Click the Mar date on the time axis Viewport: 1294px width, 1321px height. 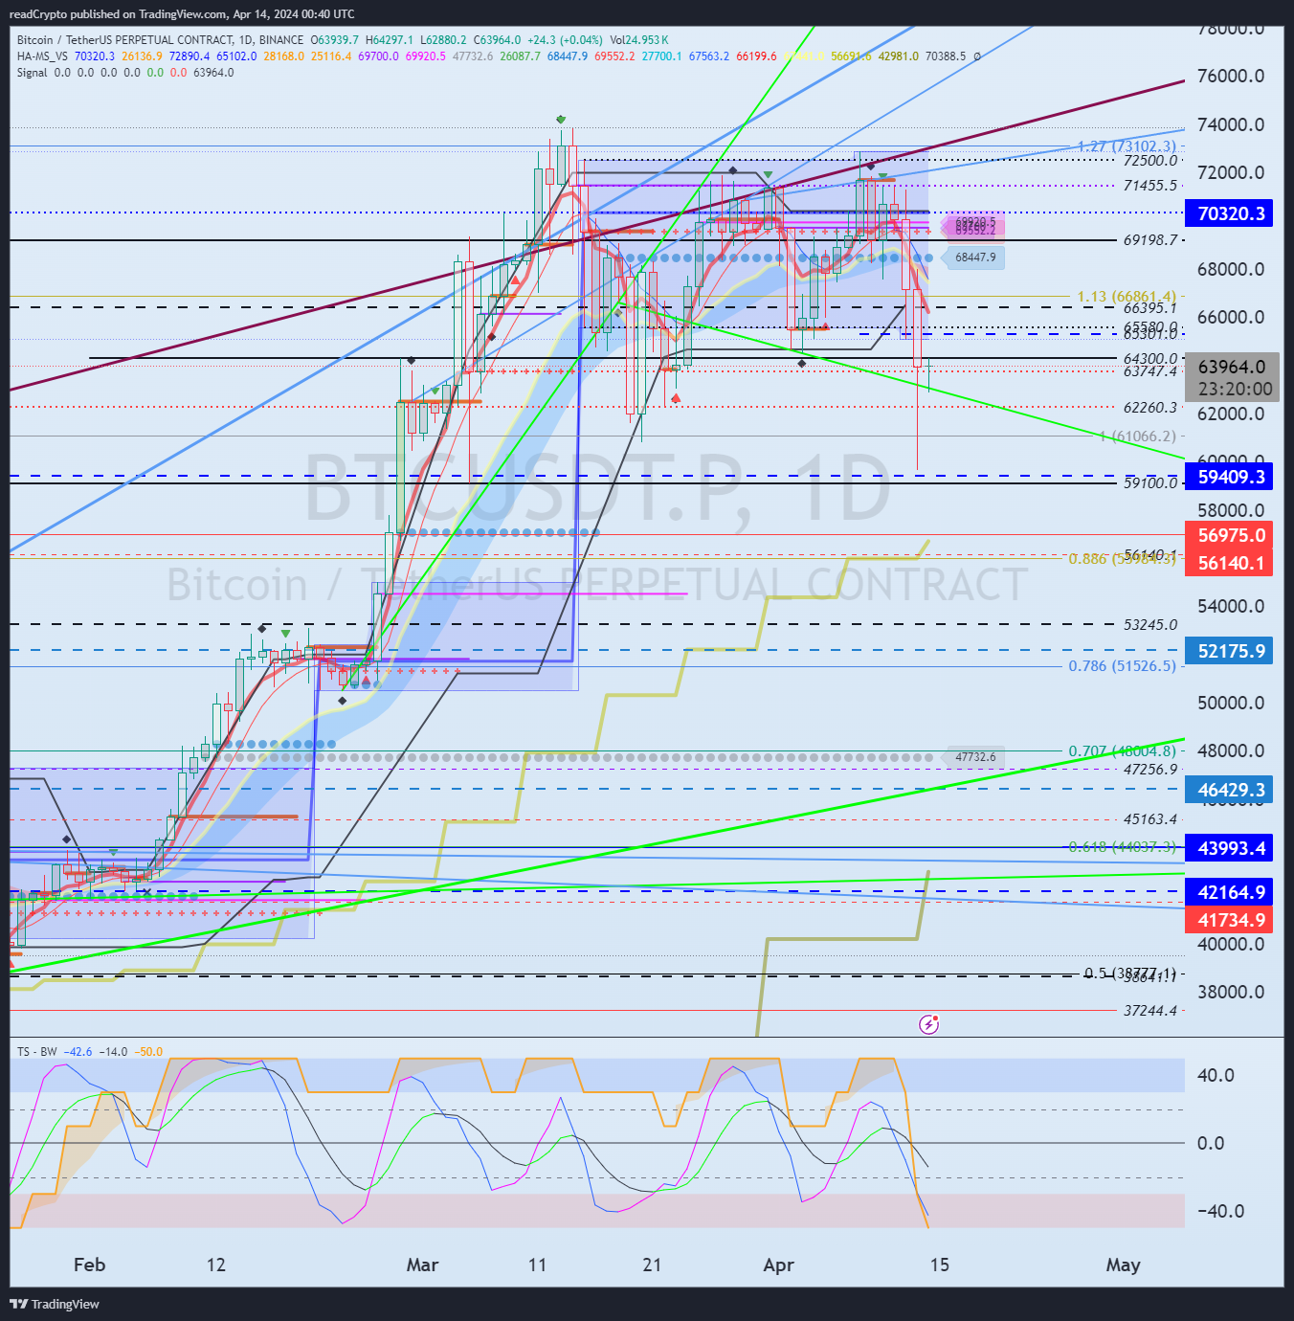point(422,1265)
